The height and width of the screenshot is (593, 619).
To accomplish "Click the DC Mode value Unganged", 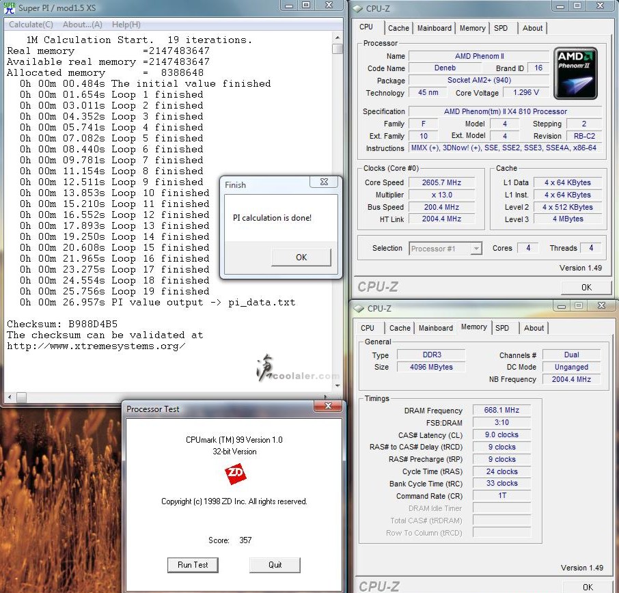I will (x=571, y=367).
